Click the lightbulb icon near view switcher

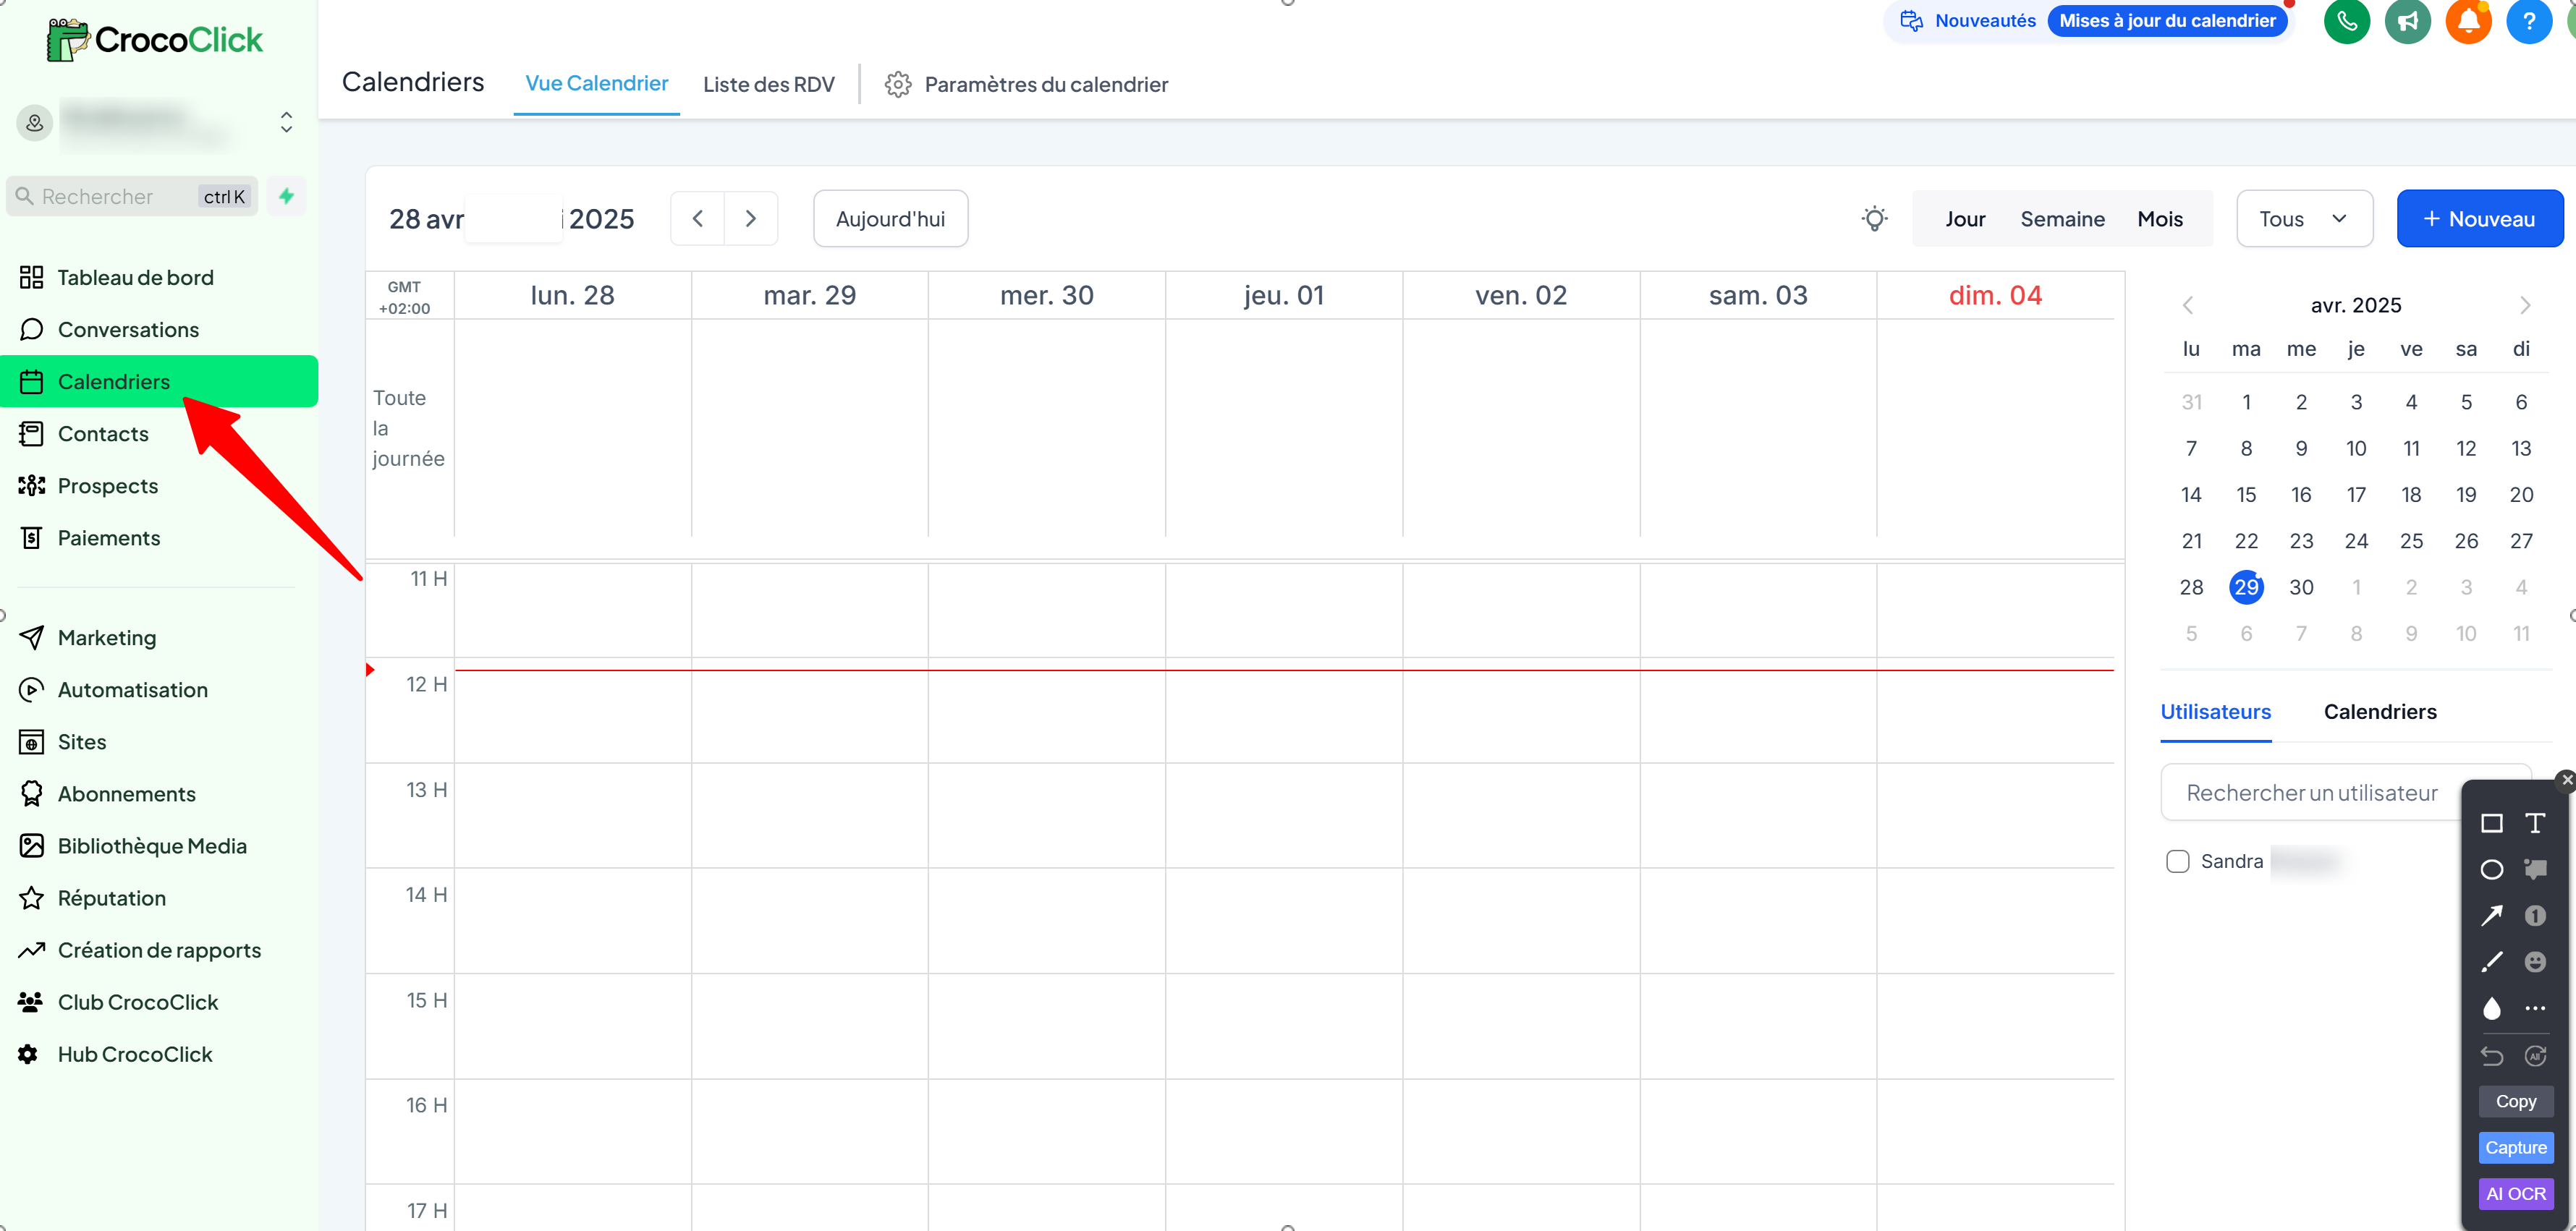click(1875, 219)
